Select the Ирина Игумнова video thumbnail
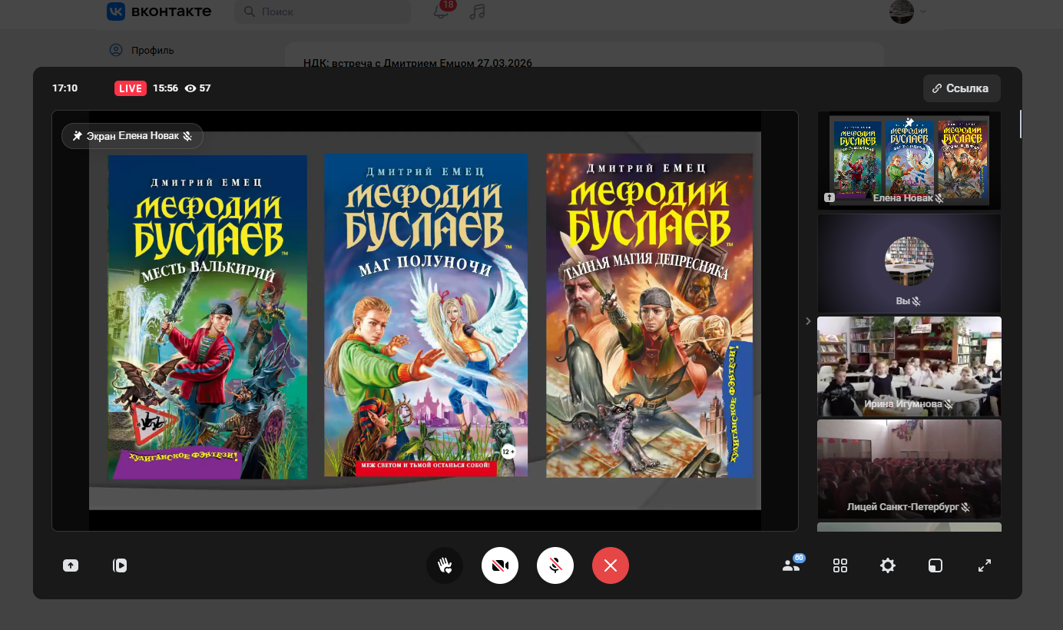 tap(909, 366)
